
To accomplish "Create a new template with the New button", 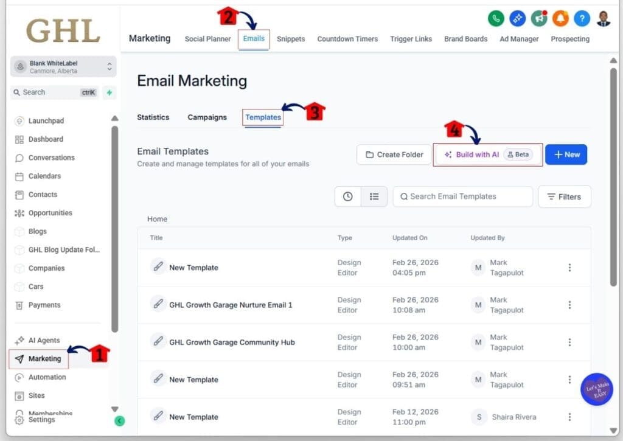I will point(566,154).
